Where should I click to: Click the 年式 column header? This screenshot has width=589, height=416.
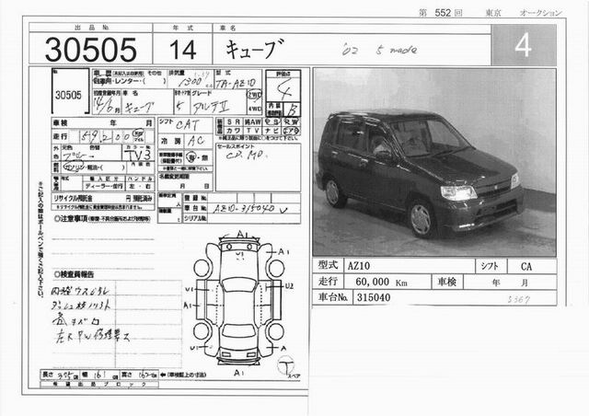click(182, 28)
